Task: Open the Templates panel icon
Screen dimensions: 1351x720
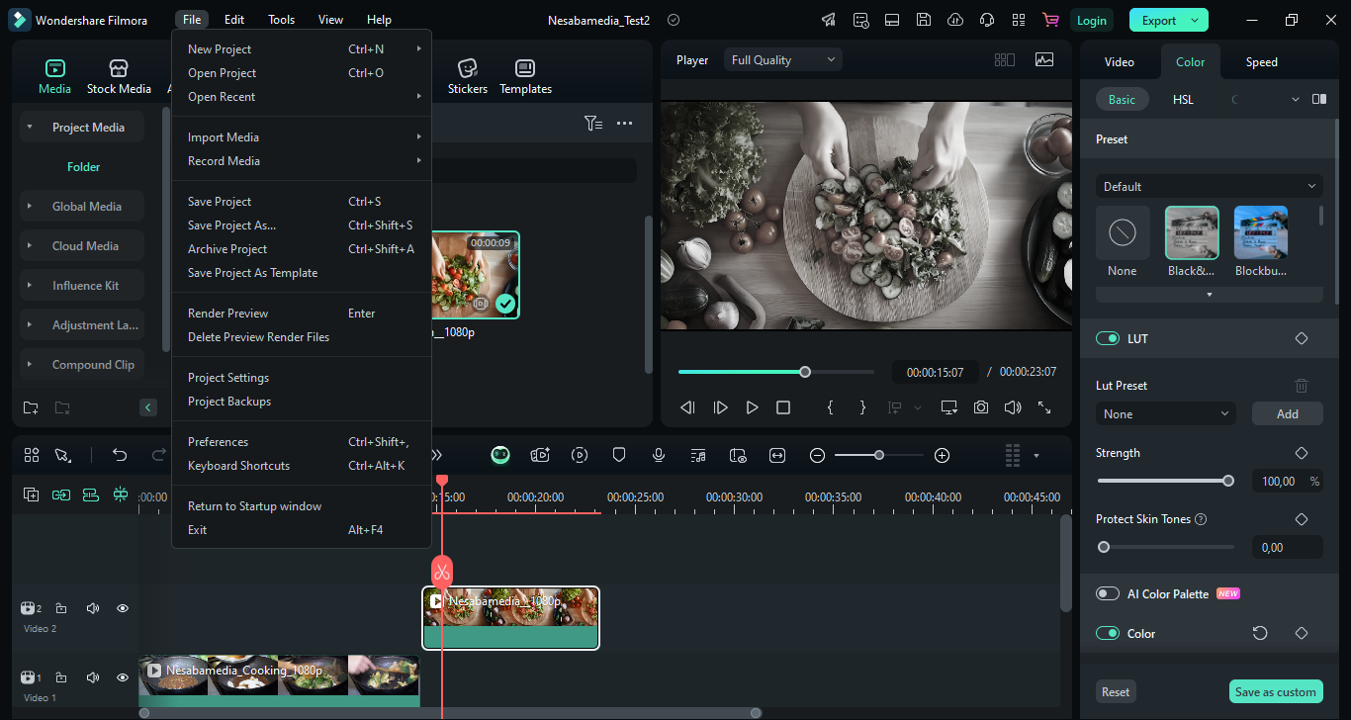Action: [525, 68]
